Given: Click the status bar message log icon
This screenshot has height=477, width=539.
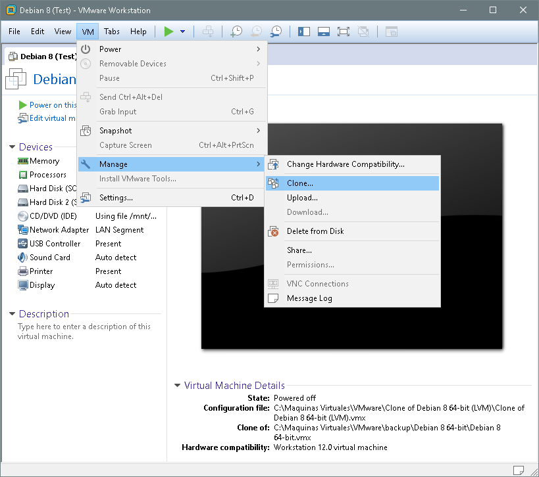Looking at the screenshot, I should click(x=519, y=470).
